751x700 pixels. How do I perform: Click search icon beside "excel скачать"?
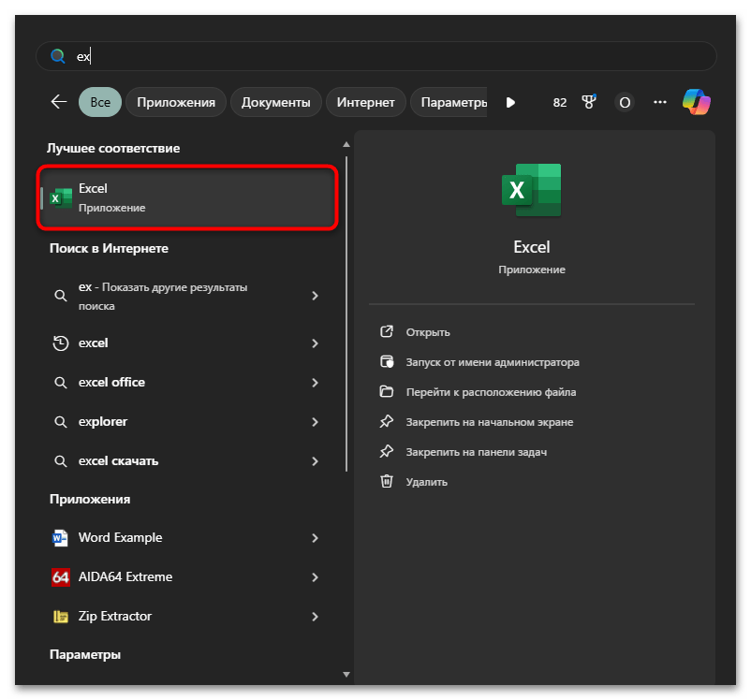tap(60, 461)
